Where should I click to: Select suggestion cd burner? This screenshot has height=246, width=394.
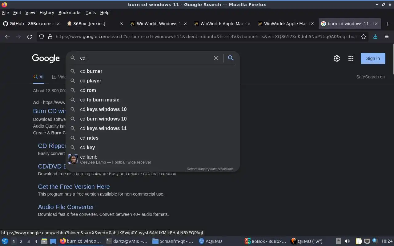point(153,71)
